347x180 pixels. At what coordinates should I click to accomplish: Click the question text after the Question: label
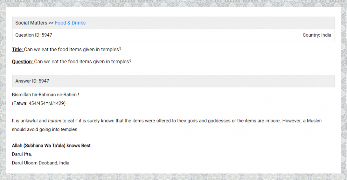click(83, 61)
